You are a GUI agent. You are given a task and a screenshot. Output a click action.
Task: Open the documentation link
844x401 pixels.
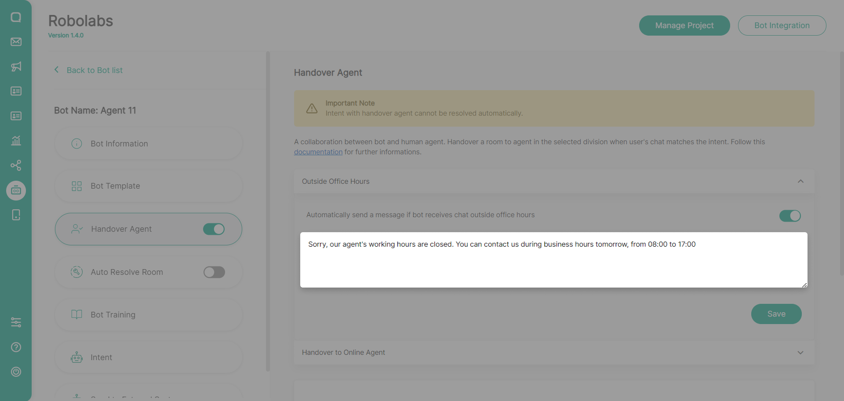coord(318,152)
